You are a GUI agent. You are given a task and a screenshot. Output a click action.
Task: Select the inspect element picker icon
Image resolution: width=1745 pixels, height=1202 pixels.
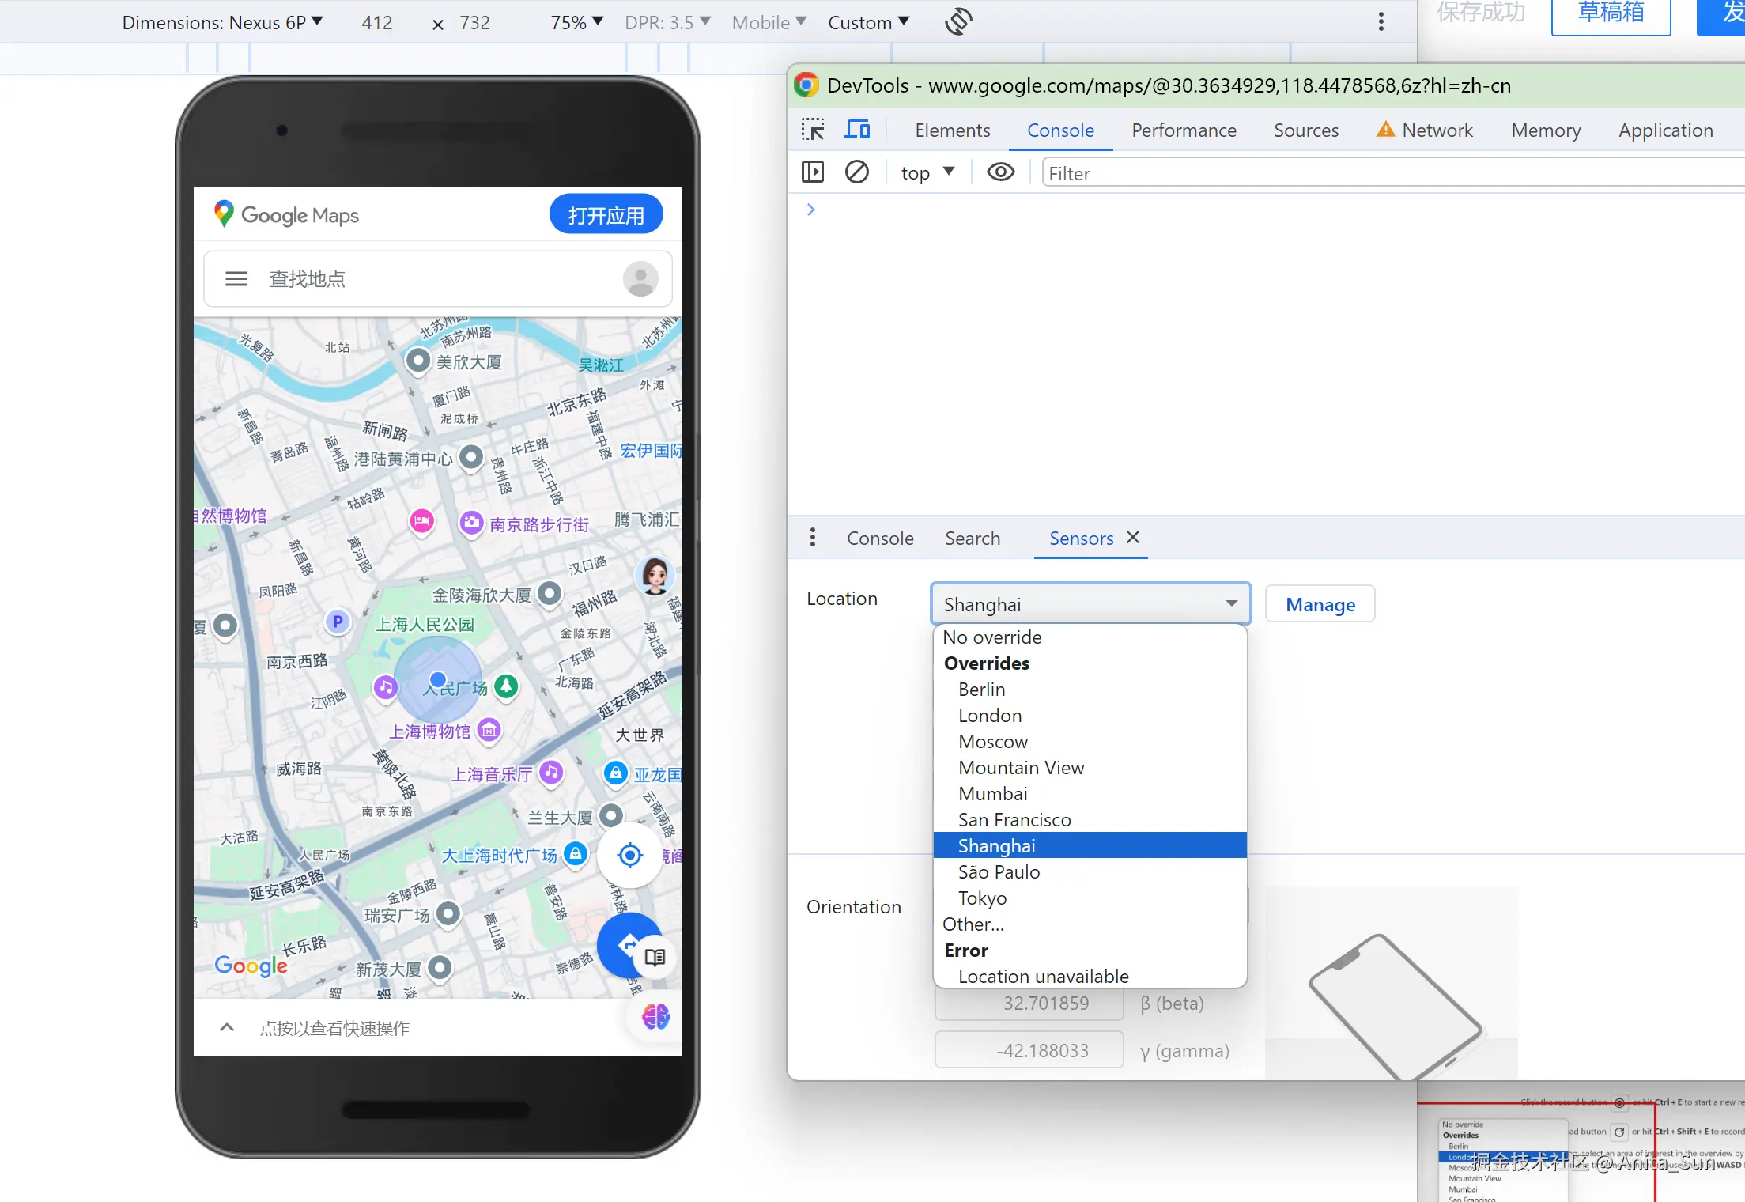click(813, 130)
